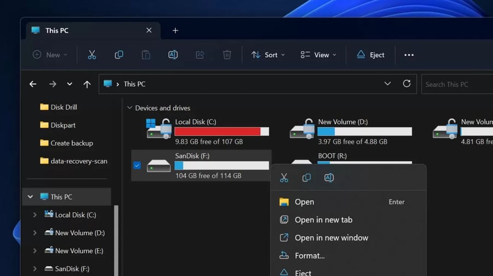Screen dimensions: 493x276
Task: Open the See more (three dots) menu
Action: pos(409,55)
